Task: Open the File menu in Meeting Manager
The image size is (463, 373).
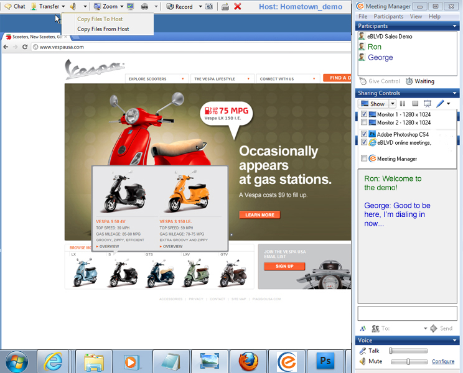Action: [x=363, y=17]
